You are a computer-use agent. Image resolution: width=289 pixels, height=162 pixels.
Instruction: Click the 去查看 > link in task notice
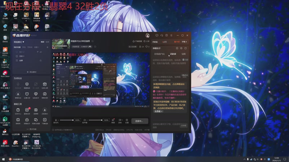pyautogui.click(x=158, y=111)
